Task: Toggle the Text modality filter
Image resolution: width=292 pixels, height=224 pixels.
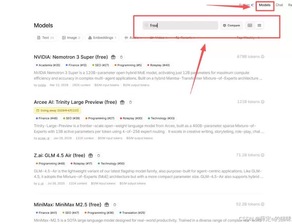Action: point(45,38)
